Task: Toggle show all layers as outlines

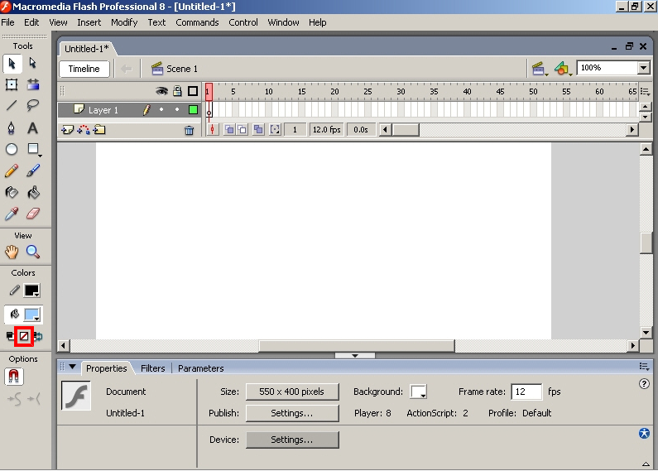Action: 193,91
